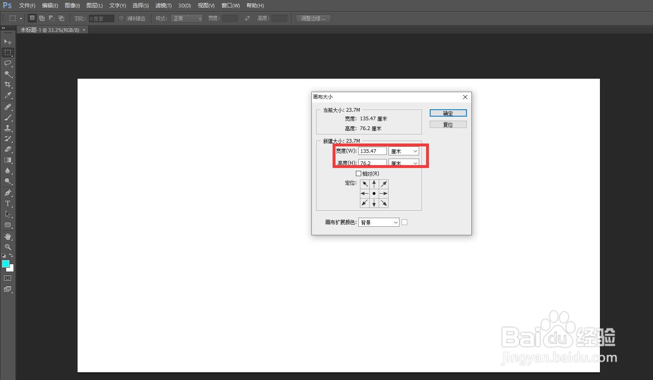Reset default foreground and background colors

(4, 255)
